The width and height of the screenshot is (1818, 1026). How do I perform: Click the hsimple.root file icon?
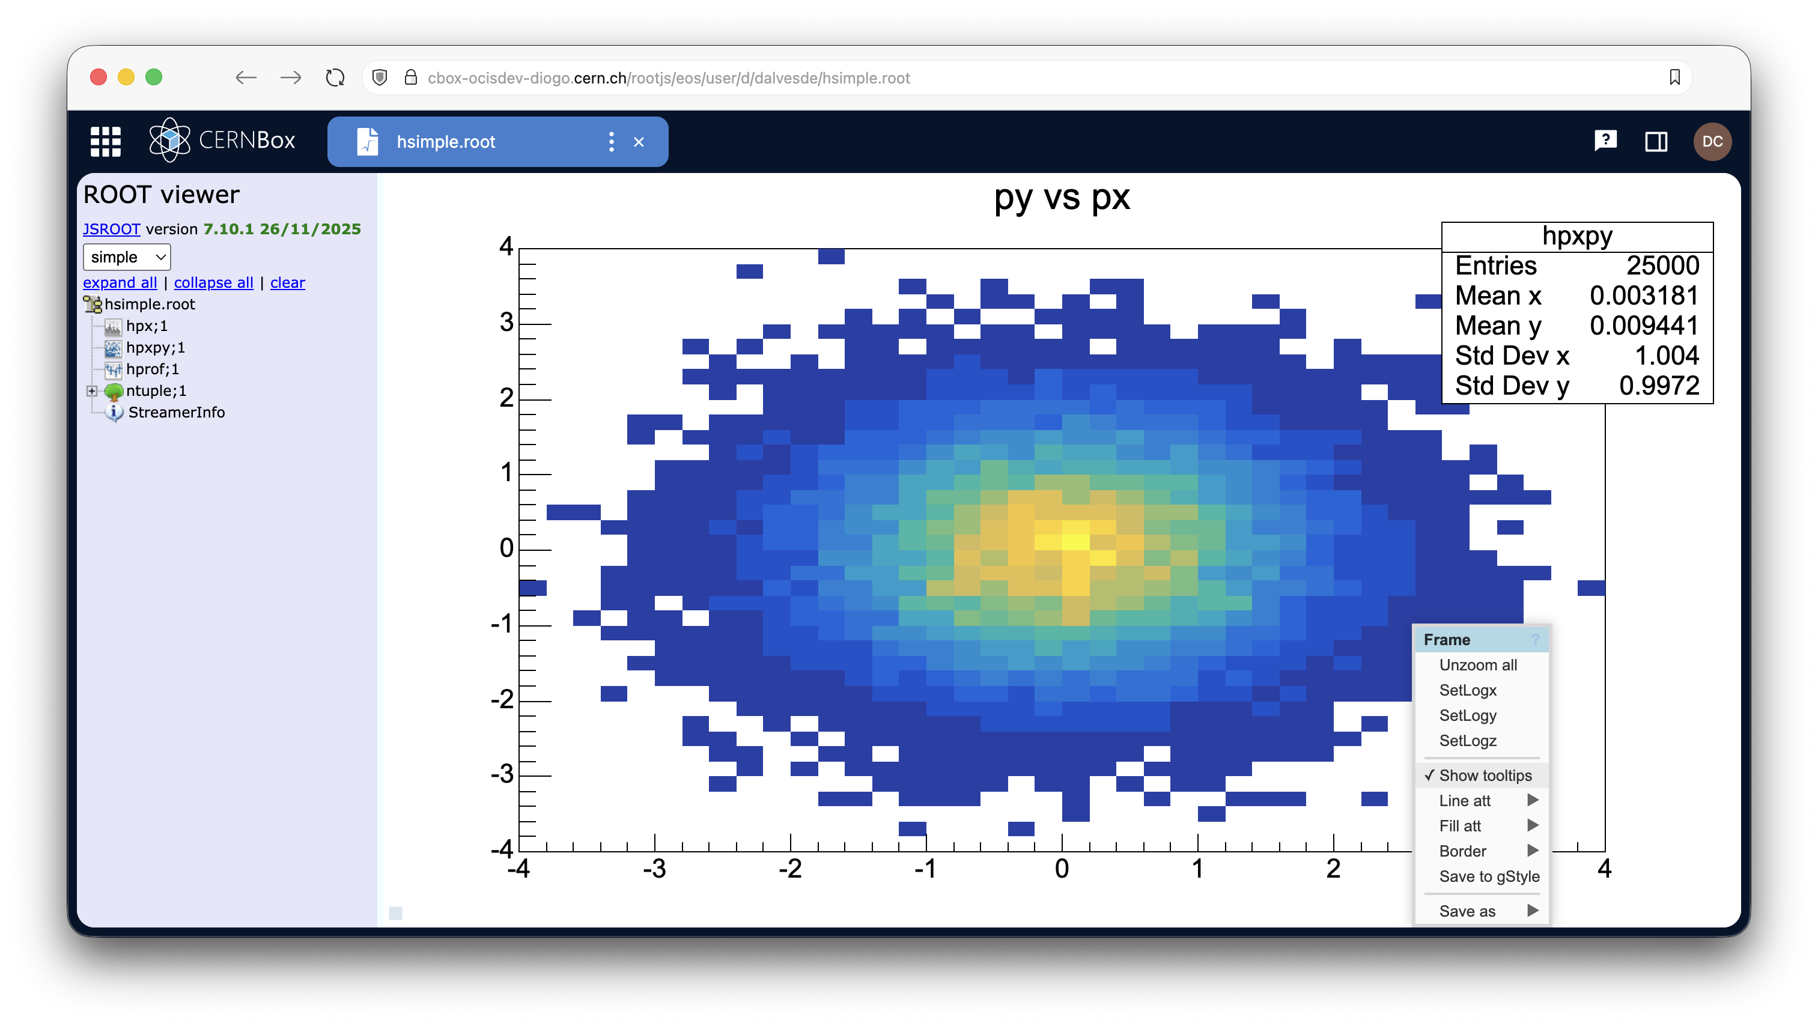click(93, 303)
